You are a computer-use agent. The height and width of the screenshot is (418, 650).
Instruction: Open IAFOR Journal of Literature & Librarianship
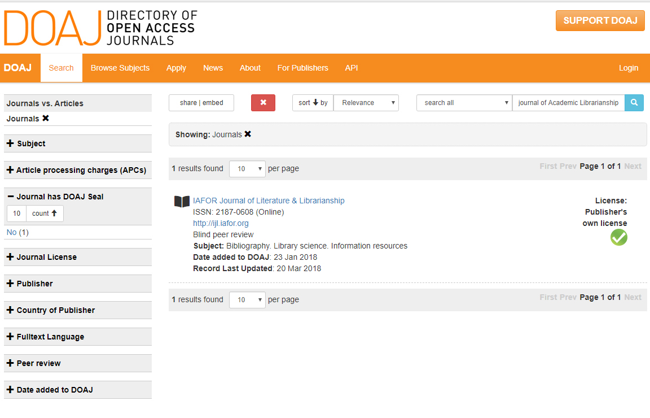(269, 201)
